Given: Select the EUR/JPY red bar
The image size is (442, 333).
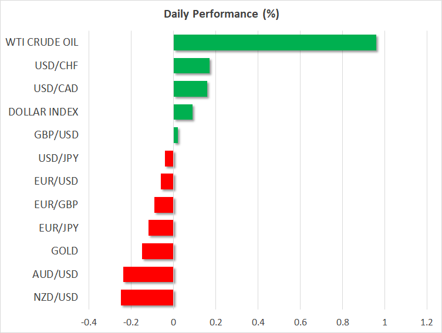Looking at the screenshot, I should (161, 227).
